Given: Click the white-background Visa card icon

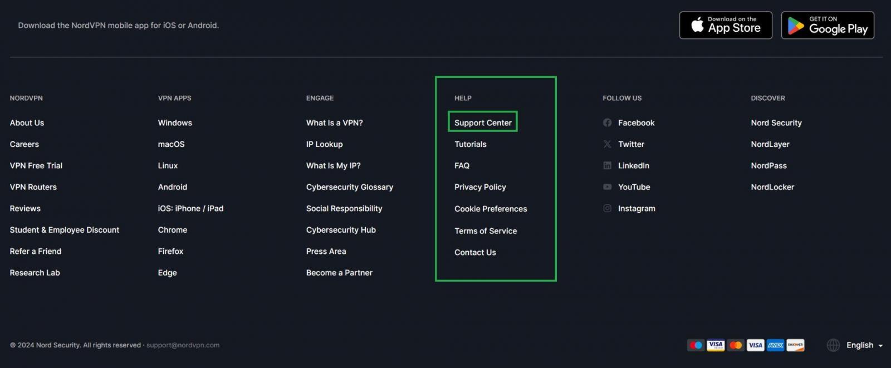Looking at the screenshot, I should pos(755,345).
